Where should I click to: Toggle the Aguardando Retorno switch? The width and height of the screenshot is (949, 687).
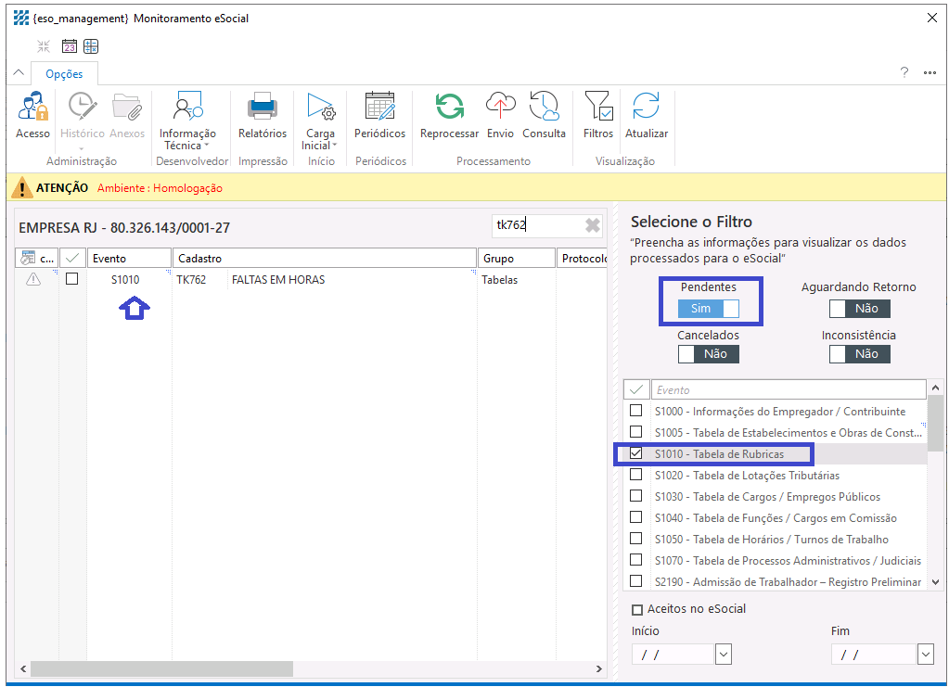point(859,309)
